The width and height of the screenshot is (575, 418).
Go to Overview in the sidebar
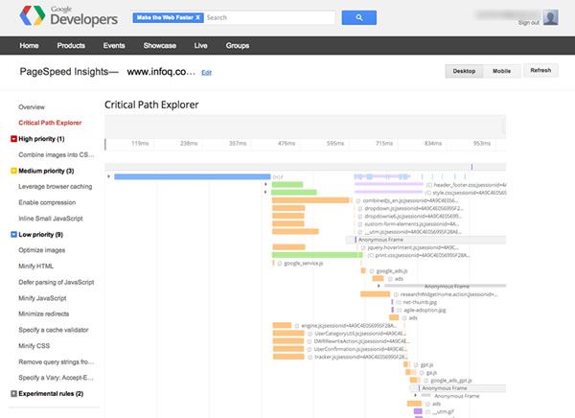[x=32, y=107]
